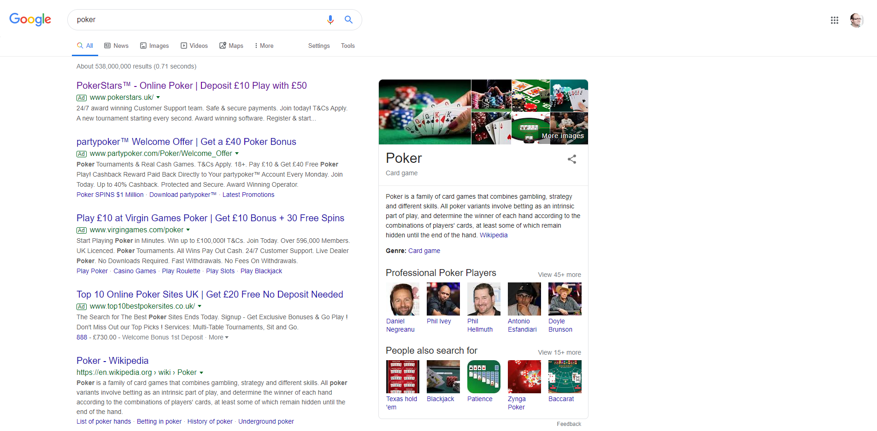The width and height of the screenshot is (877, 431).
Task: Open the Wikipedia result URL dropdown arrow
Action: pyautogui.click(x=202, y=373)
